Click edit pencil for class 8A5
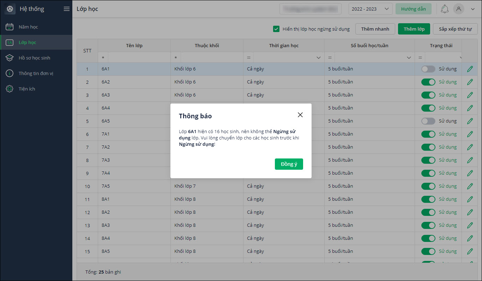The image size is (482, 281). (470, 251)
